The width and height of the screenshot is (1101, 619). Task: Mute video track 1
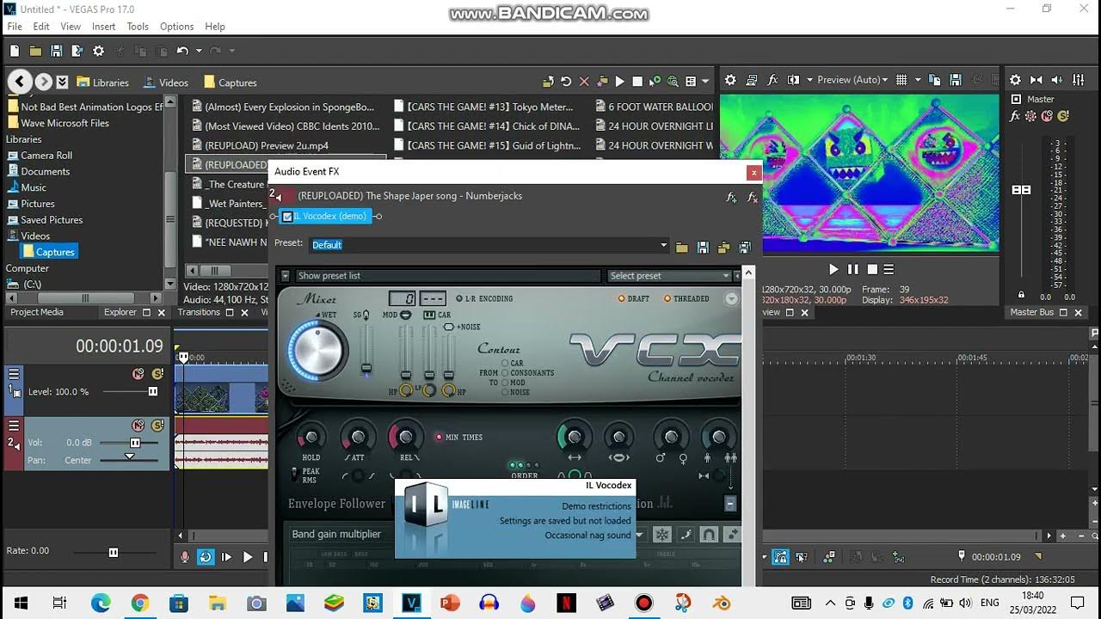pos(138,374)
